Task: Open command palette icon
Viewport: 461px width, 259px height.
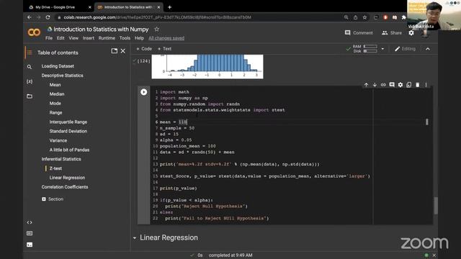Action: [30, 233]
